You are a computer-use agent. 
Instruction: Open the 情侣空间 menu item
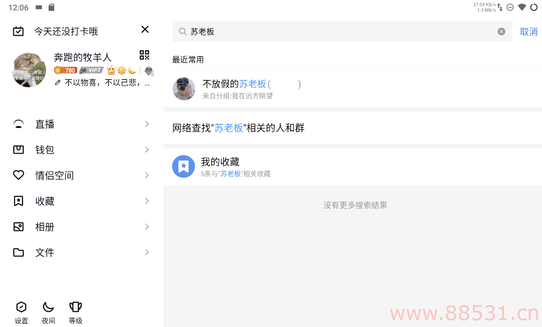82,175
